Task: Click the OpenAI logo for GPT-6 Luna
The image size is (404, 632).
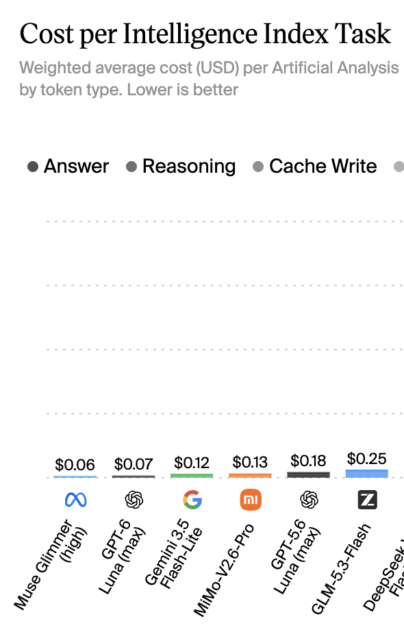Action: (x=134, y=500)
